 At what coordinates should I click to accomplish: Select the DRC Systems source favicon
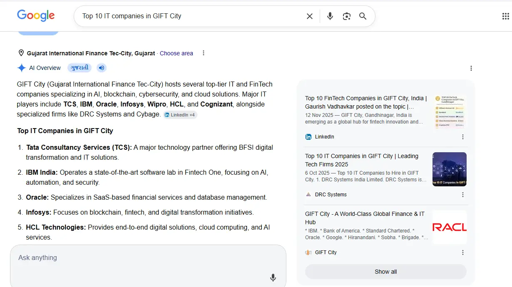click(308, 195)
